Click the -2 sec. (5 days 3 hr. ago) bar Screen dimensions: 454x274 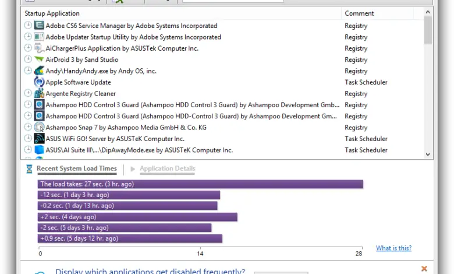pos(125,227)
